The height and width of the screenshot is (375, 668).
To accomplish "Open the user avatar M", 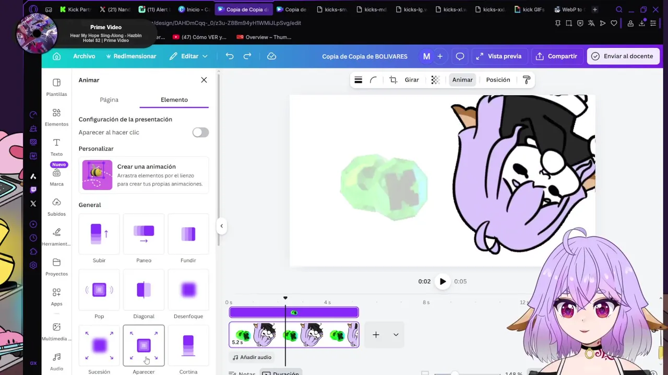I will [x=426, y=56].
